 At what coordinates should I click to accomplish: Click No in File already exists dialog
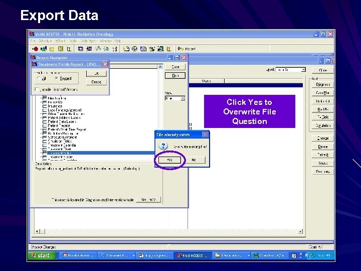tap(194, 160)
